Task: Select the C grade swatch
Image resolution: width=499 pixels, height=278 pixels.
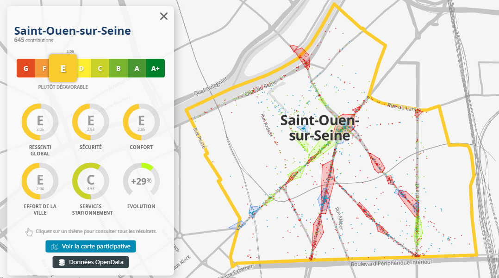Action: [x=100, y=68]
